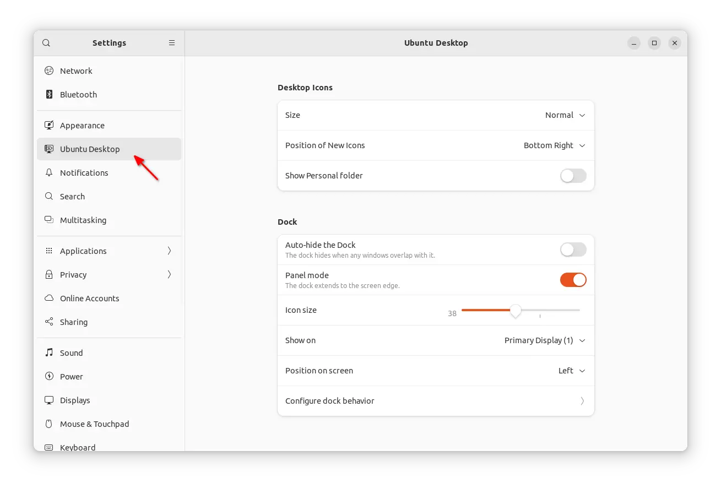Click the Sound music note icon
Viewport: 721px width, 488px height.
tap(49, 353)
